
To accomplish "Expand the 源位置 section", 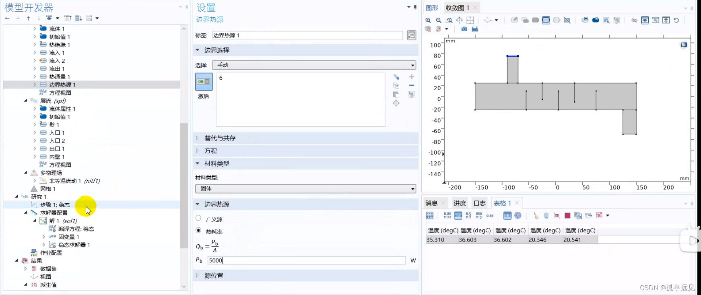I will 198,276.
